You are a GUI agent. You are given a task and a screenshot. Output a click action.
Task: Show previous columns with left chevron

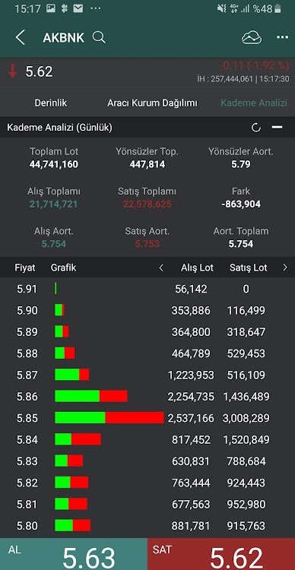161,268
